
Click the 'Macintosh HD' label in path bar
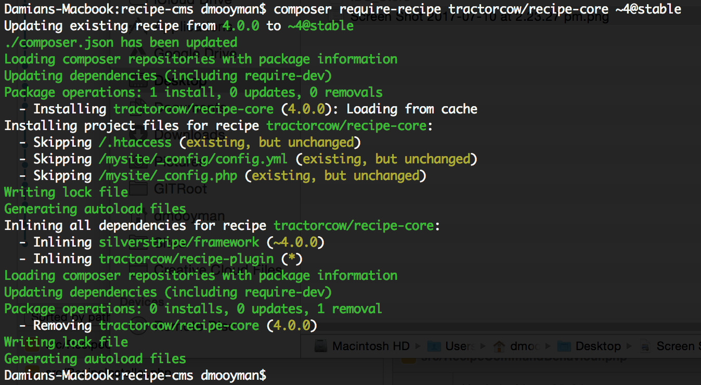[370, 346]
